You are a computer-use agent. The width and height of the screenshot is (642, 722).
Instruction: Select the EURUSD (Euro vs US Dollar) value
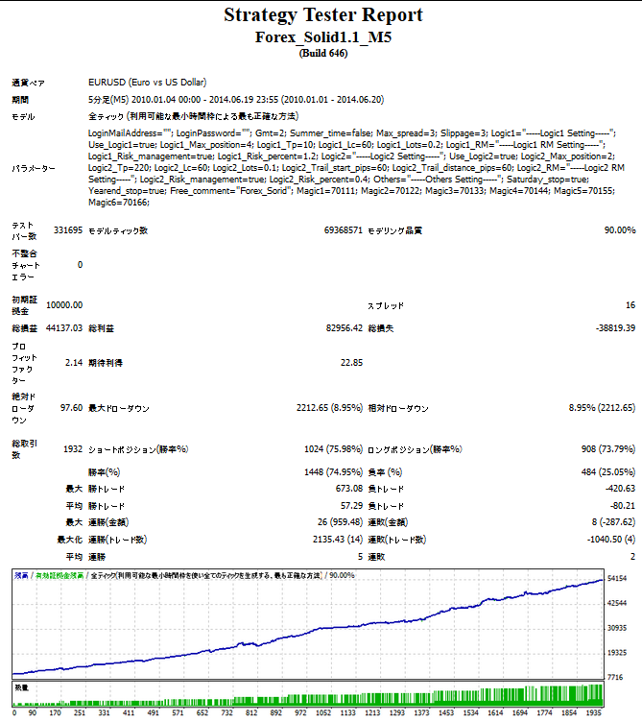click(x=146, y=83)
